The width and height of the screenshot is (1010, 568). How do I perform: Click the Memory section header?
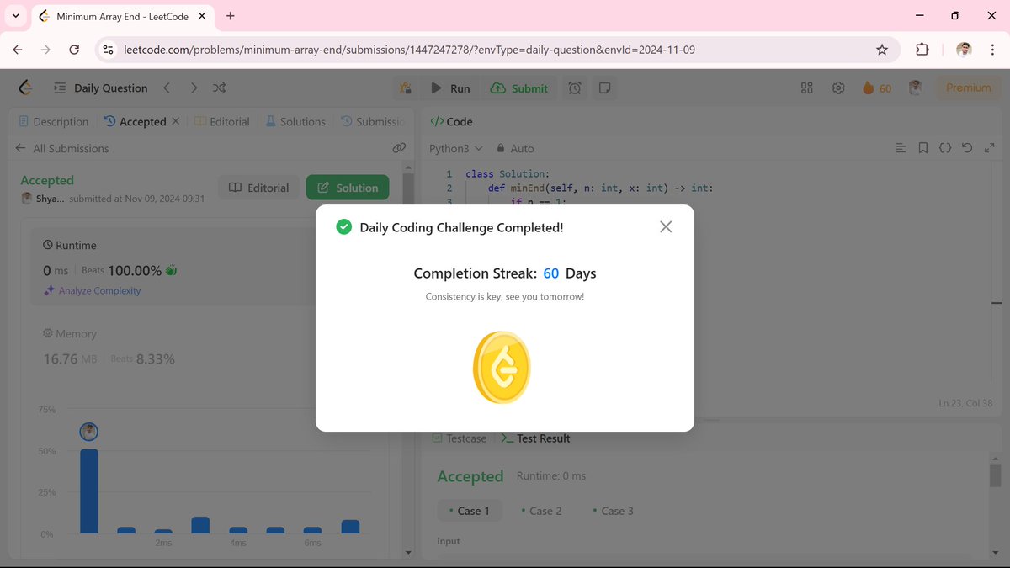70,334
